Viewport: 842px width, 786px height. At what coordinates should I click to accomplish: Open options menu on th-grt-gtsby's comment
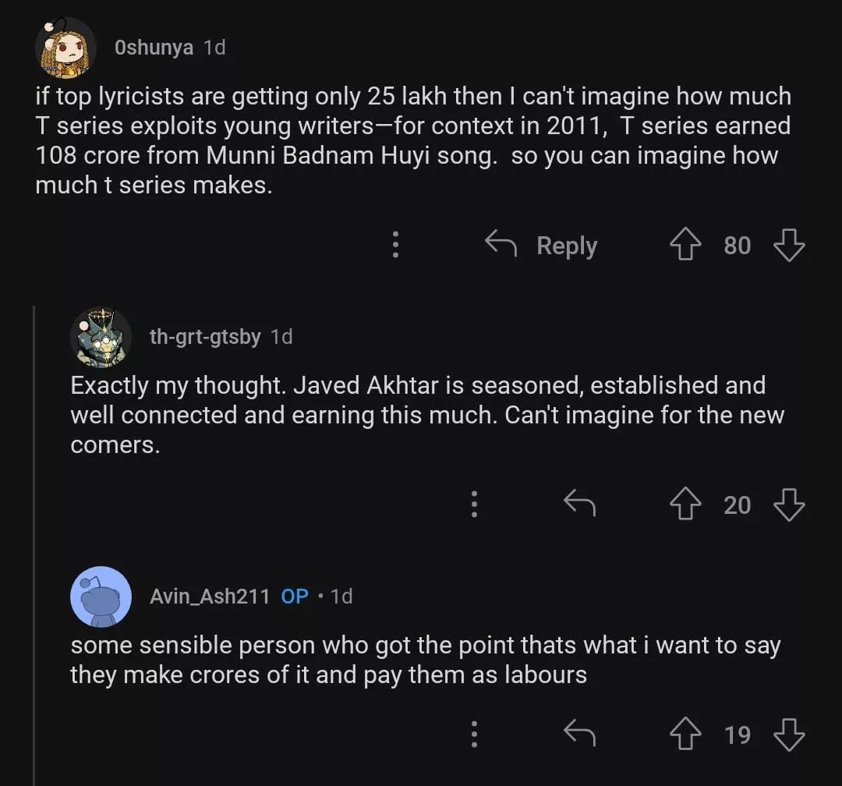pos(473,505)
